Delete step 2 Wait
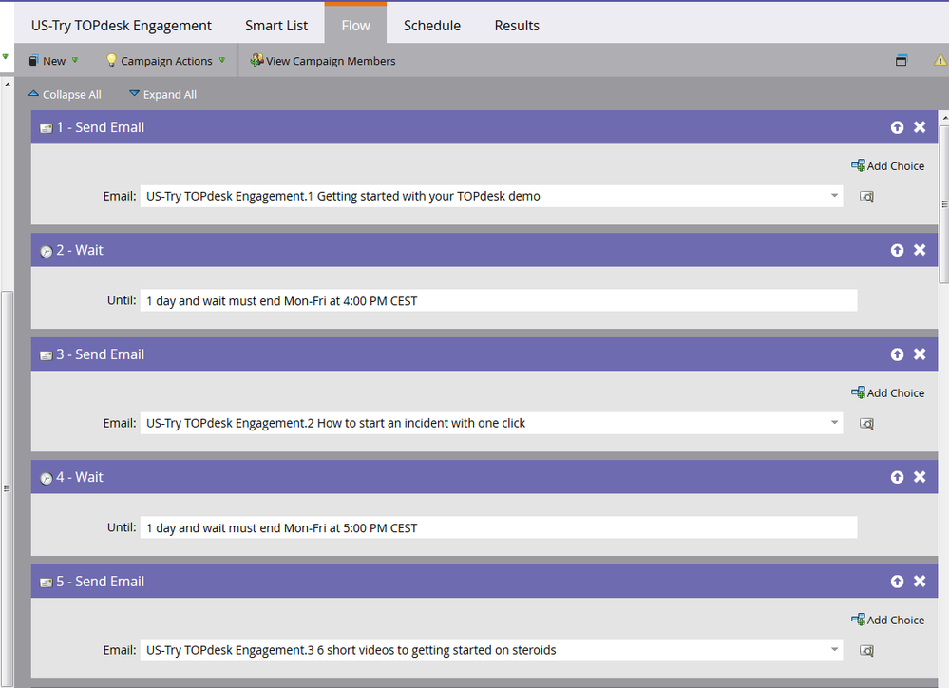The width and height of the screenshot is (949, 688). pos(920,250)
